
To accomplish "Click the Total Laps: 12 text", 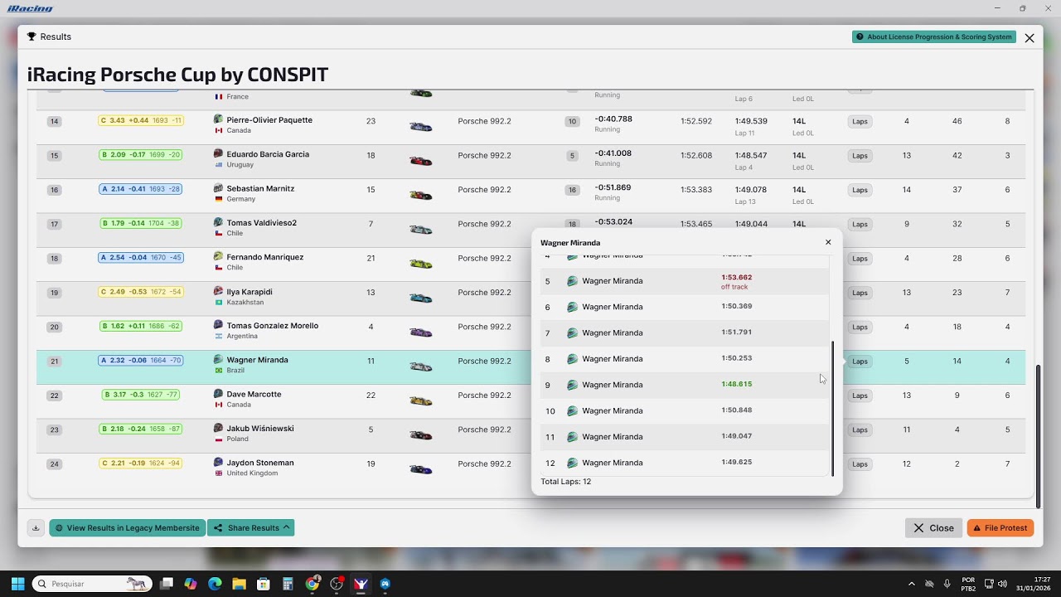I will (x=565, y=482).
